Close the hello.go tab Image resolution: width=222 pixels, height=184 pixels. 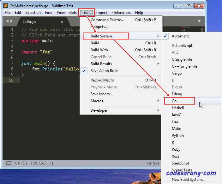[62, 22]
